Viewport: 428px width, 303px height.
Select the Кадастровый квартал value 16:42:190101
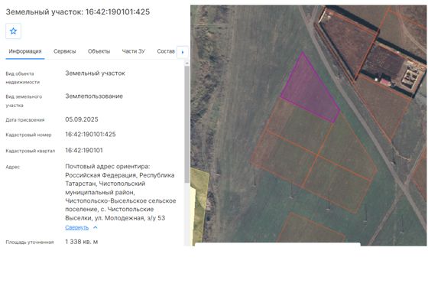[84, 150]
